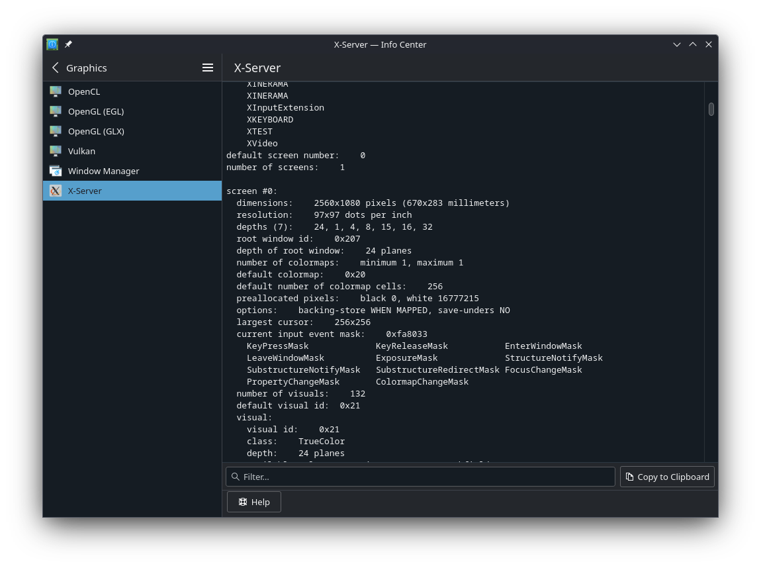Click the OpenGL (EGL) monitor icon

point(56,111)
